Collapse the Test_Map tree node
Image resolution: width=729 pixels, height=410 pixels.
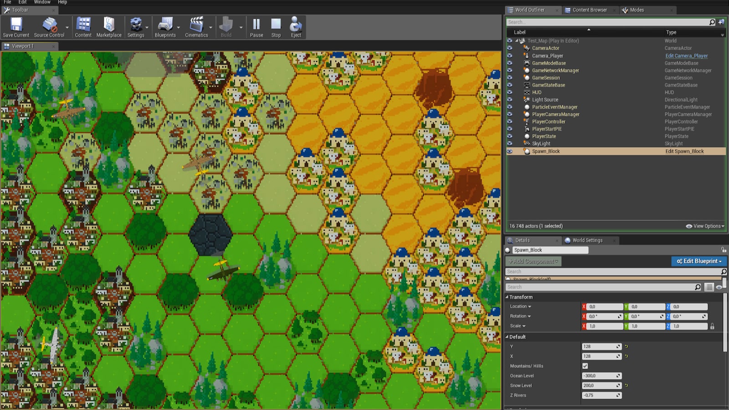517,41
